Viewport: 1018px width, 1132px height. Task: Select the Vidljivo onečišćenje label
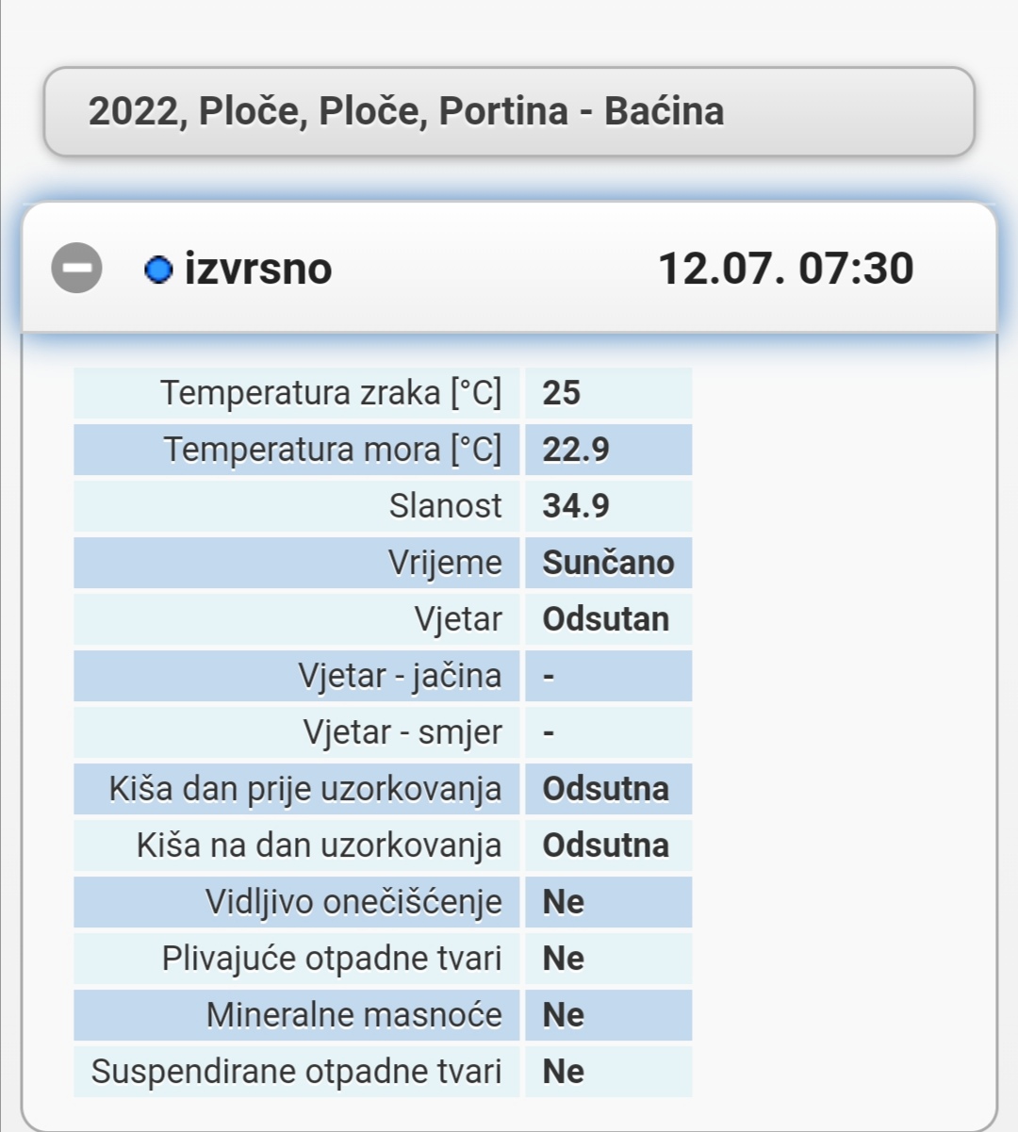[x=353, y=902]
